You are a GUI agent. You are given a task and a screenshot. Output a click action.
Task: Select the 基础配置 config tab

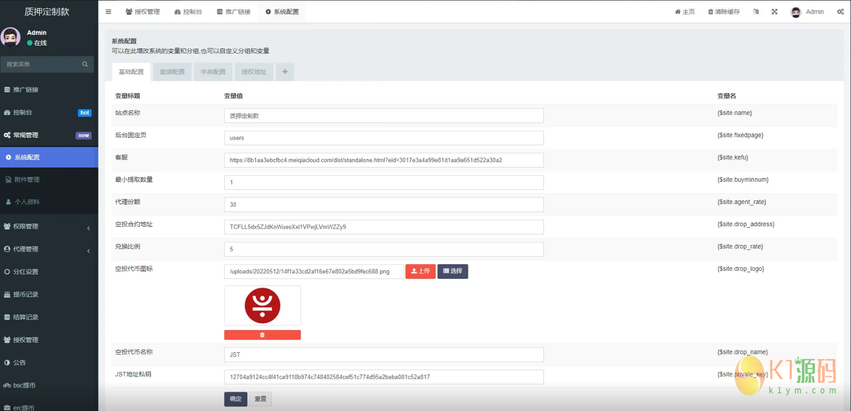[x=131, y=72]
